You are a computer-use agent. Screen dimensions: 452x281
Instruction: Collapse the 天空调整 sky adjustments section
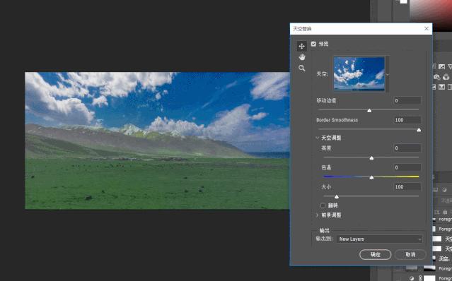(x=317, y=138)
